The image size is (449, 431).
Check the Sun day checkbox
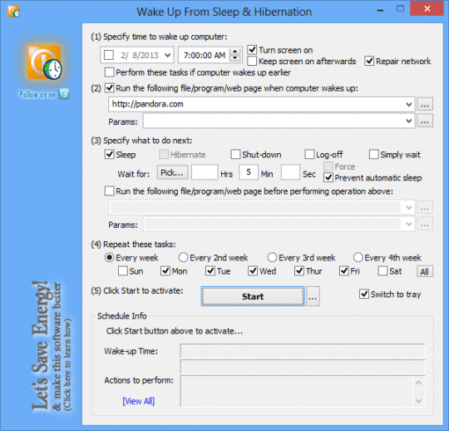click(x=123, y=270)
